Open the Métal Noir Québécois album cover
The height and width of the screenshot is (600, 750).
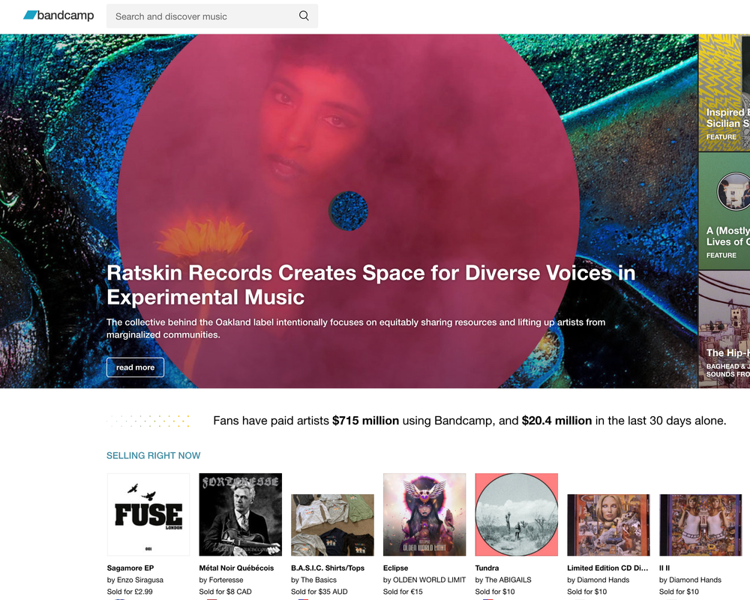(x=240, y=514)
